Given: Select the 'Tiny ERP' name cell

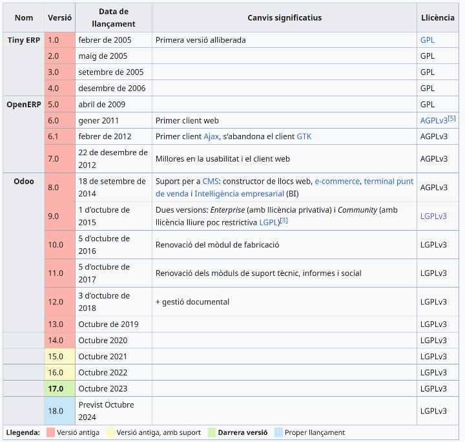Looking at the screenshot, I should 24,64.
